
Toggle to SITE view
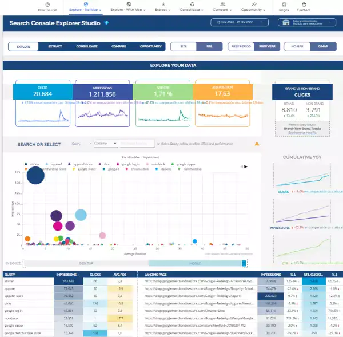click(x=184, y=46)
